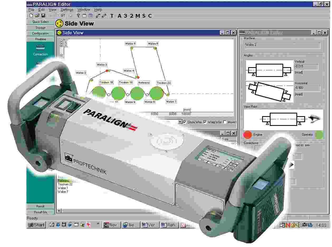The image size is (332, 247).
Task: Open the dropdown next to Show Wire
Action: coord(180,122)
